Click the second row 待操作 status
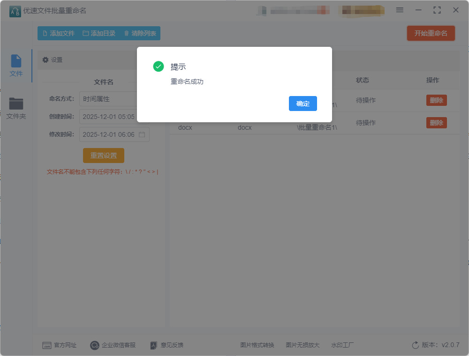The image size is (469, 356). (x=365, y=123)
